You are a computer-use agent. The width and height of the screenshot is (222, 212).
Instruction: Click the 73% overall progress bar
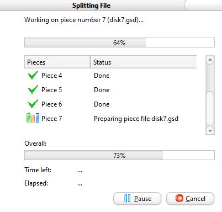tap(119, 155)
